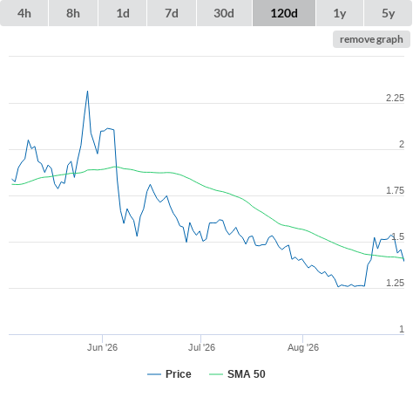This screenshot has height=397, width=413.
Task: Click the remove graph button
Action: pos(371,39)
